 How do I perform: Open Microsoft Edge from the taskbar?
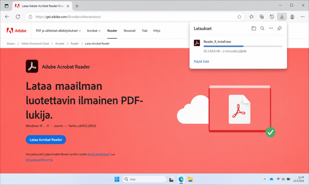[x=181, y=179]
